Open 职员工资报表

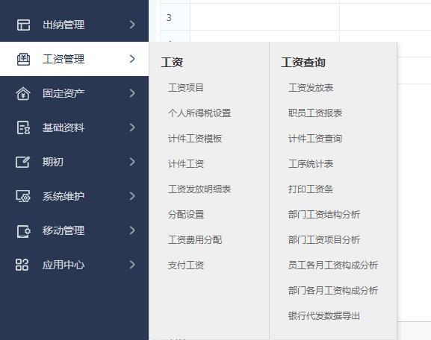pyautogui.click(x=315, y=113)
